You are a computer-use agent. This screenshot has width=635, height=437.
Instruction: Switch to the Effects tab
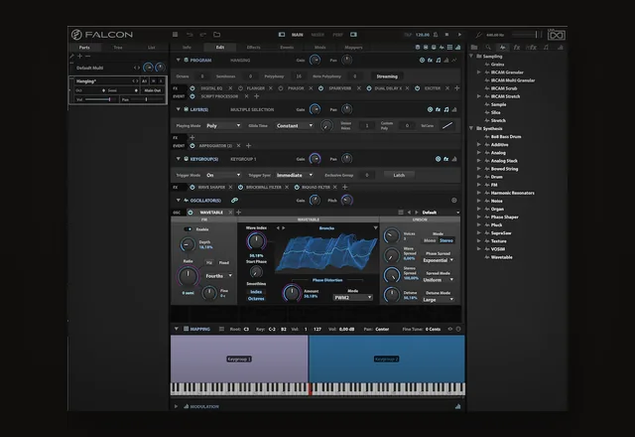pos(254,48)
